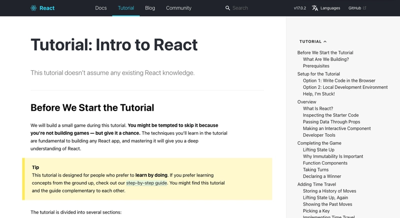Go to Function Components section

tap(325, 163)
